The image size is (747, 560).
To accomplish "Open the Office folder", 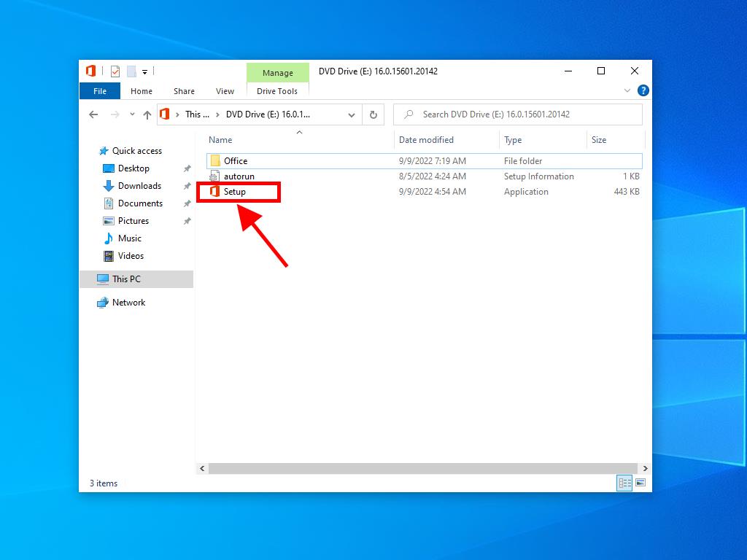I will 235,161.
